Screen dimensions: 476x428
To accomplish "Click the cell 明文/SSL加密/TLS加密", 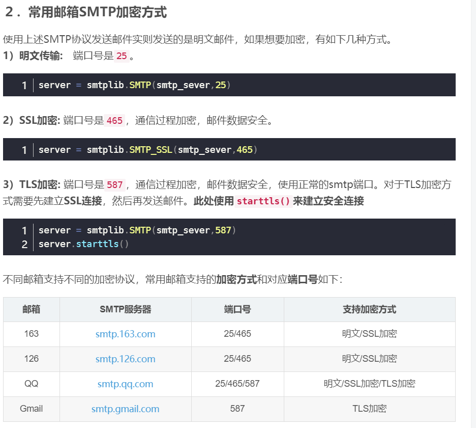I will (369, 384).
